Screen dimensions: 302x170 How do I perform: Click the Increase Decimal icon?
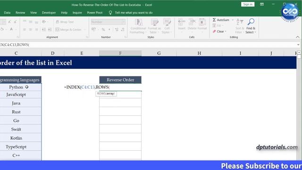[x=117, y=29]
